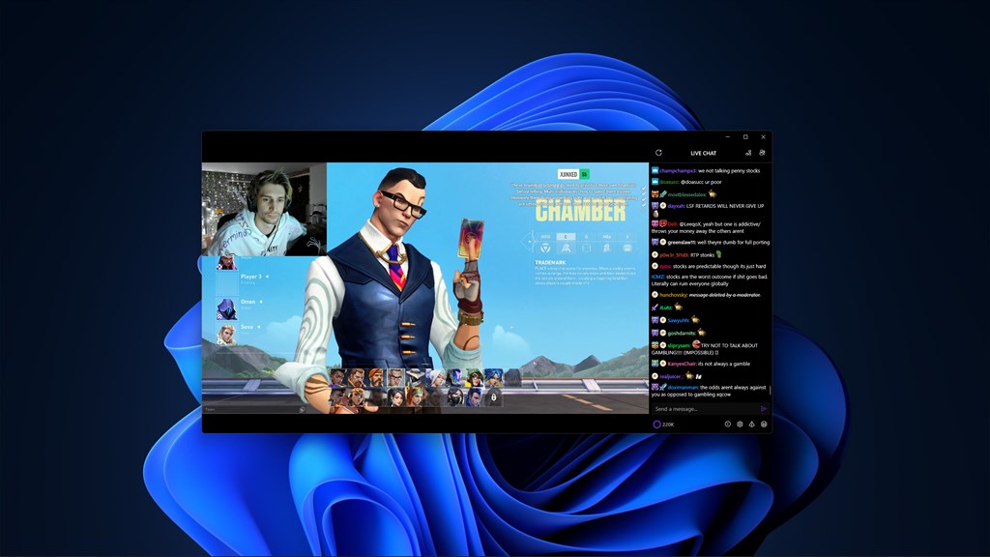Click the piggy bank emote after Sawyuhh
This screenshot has width=990, height=557.
click(x=695, y=319)
